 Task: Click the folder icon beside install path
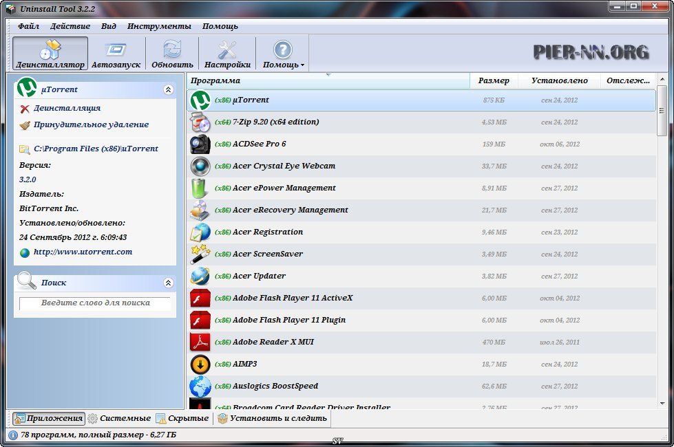pos(25,149)
